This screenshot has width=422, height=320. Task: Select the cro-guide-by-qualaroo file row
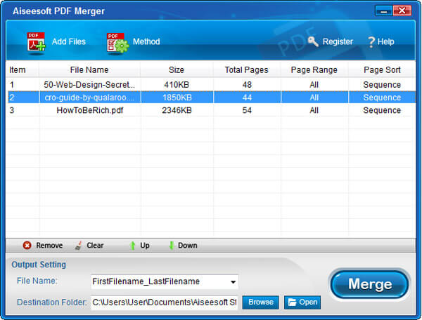211,98
